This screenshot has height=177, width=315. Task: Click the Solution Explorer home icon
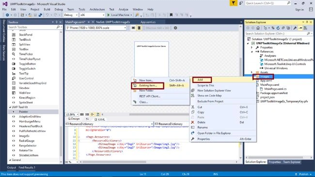(x=258, y=28)
